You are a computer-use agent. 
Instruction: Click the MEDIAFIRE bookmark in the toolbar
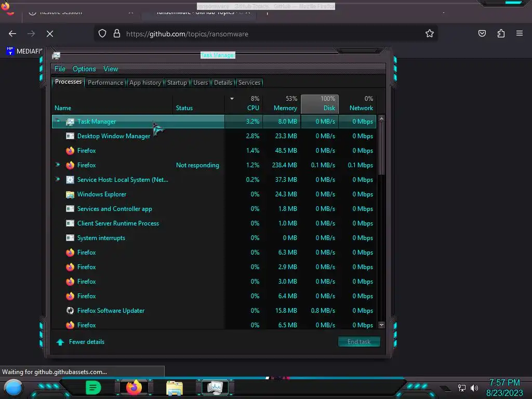(24, 51)
